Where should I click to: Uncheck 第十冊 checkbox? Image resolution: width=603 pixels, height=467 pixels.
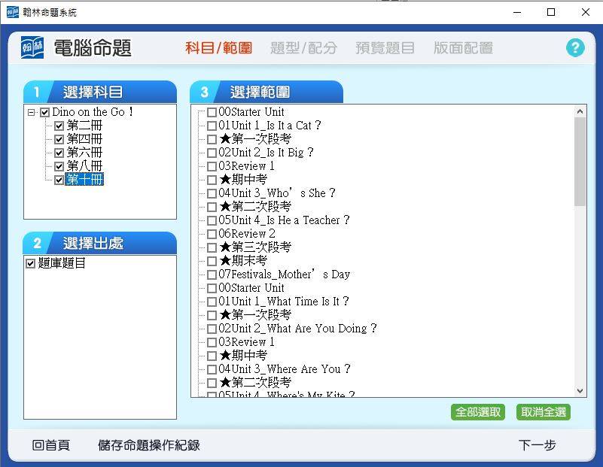coord(59,180)
